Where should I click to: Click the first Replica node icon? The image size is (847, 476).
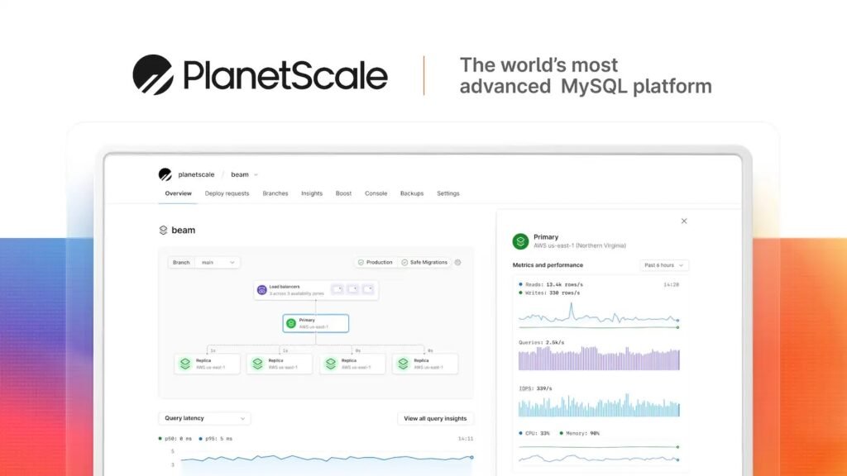185,362
